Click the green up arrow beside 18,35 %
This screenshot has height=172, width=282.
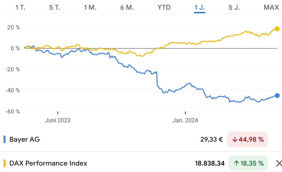[x=237, y=163]
